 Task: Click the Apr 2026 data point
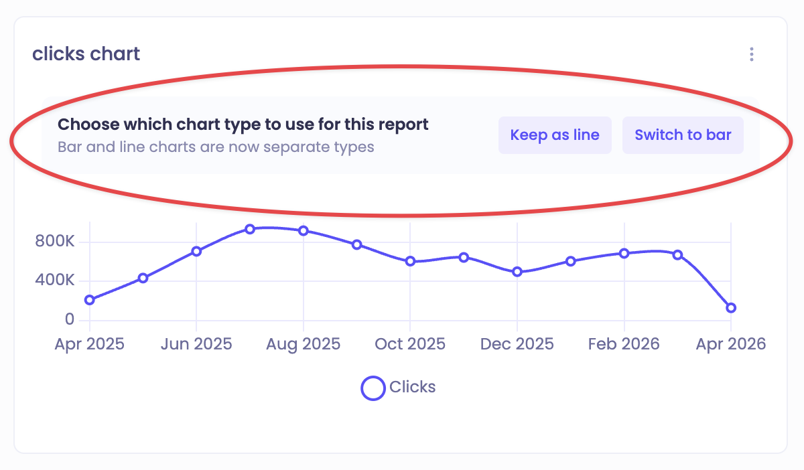(731, 308)
